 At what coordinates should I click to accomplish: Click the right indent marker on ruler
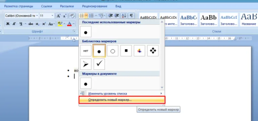tap(235, 39)
